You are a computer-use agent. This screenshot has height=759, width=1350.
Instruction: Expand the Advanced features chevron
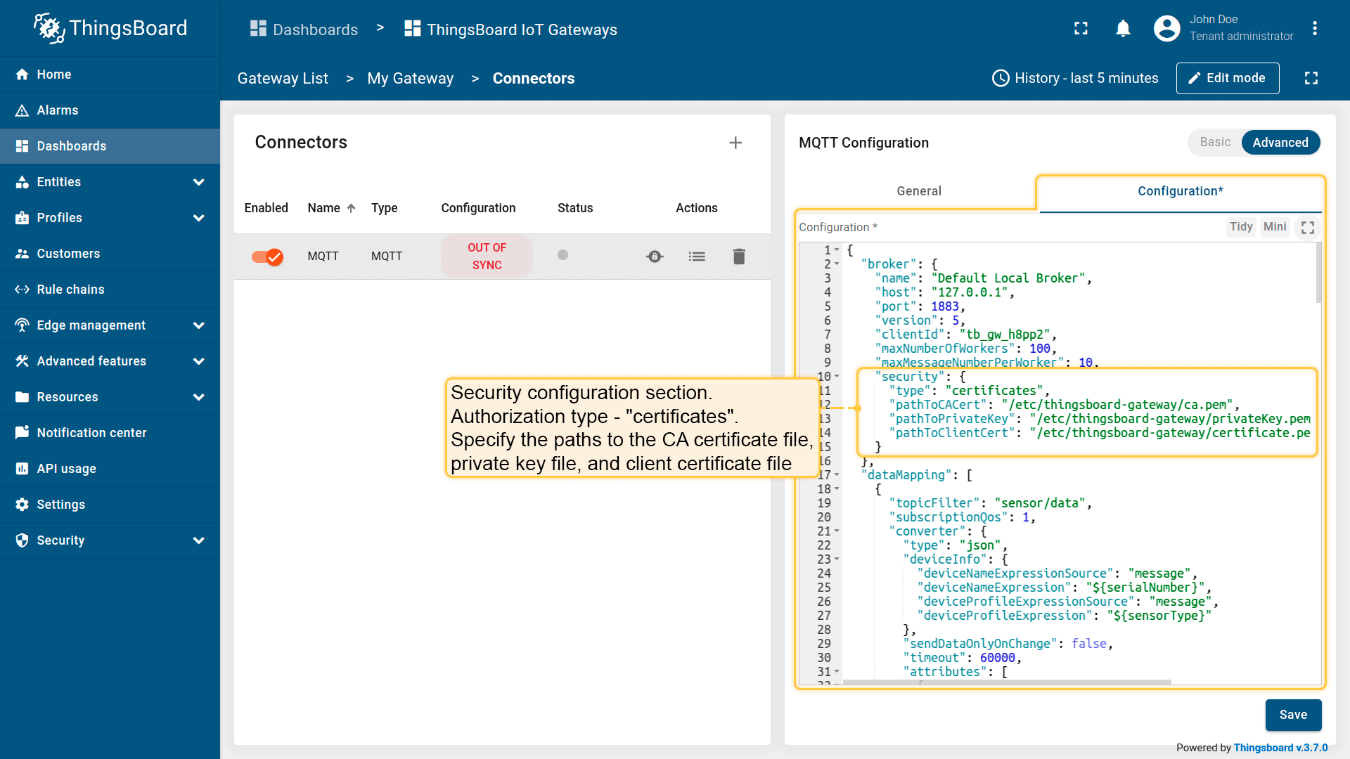199,361
